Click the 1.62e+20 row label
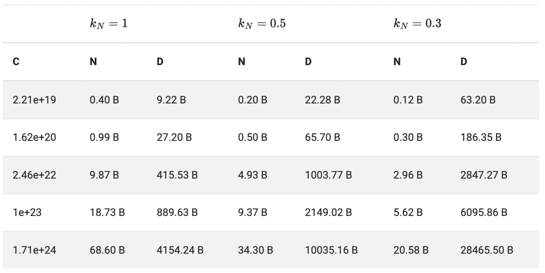The image size is (545, 273). [x=34, y=138]
